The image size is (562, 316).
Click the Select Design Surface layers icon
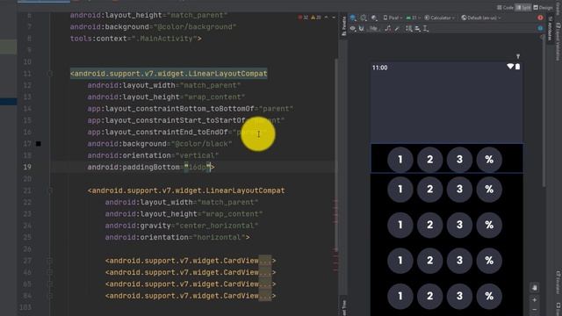(353, 18)
